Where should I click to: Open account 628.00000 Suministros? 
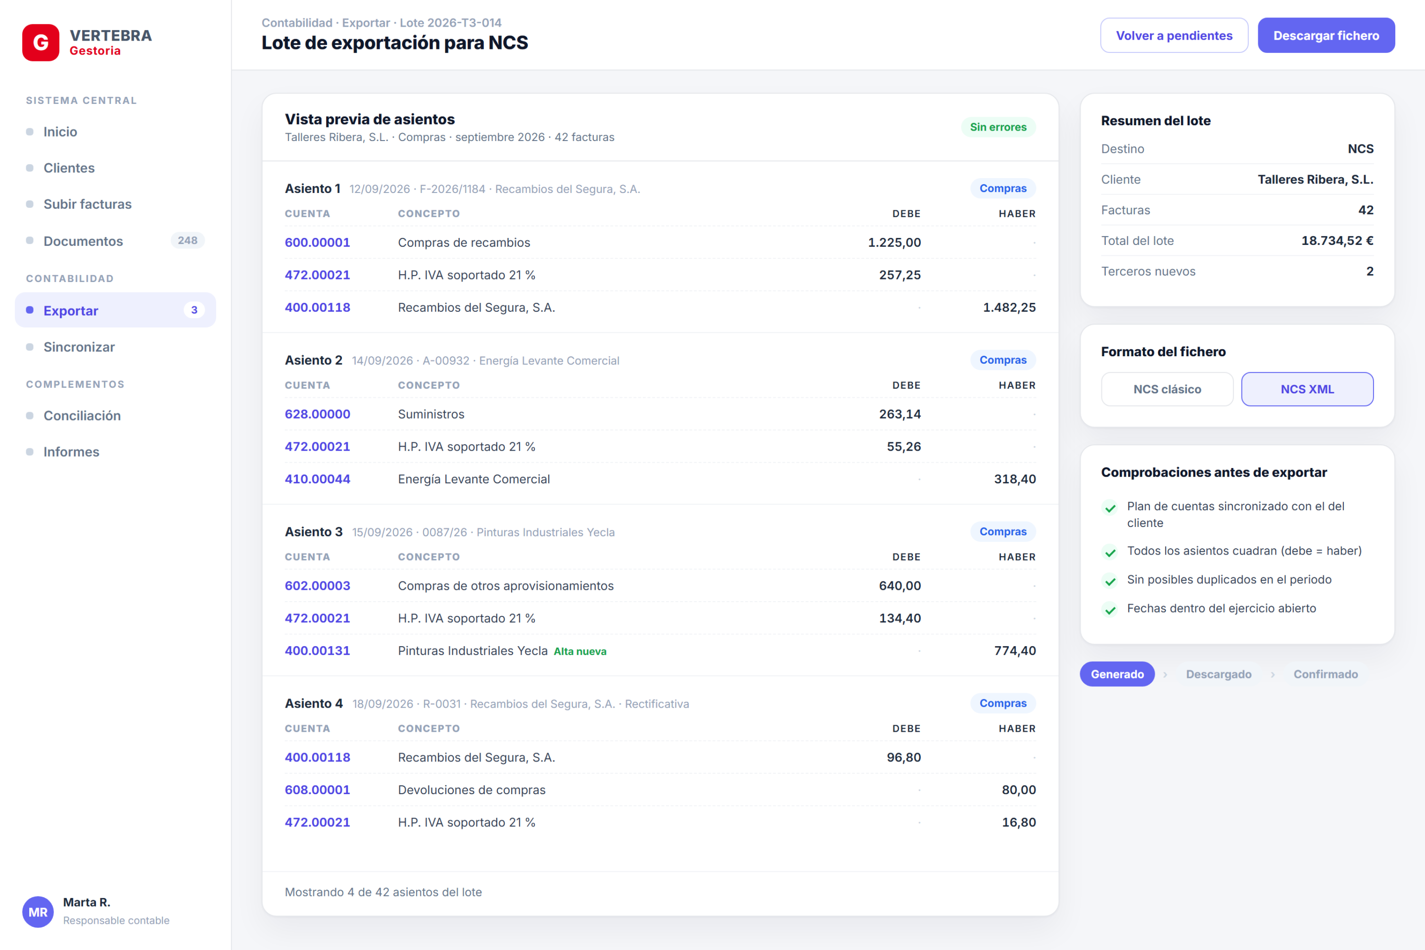coord(318,414)
